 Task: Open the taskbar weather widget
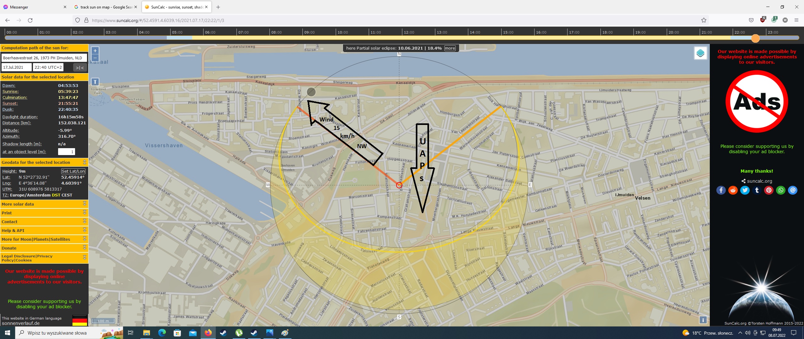(x=708, y=333)
